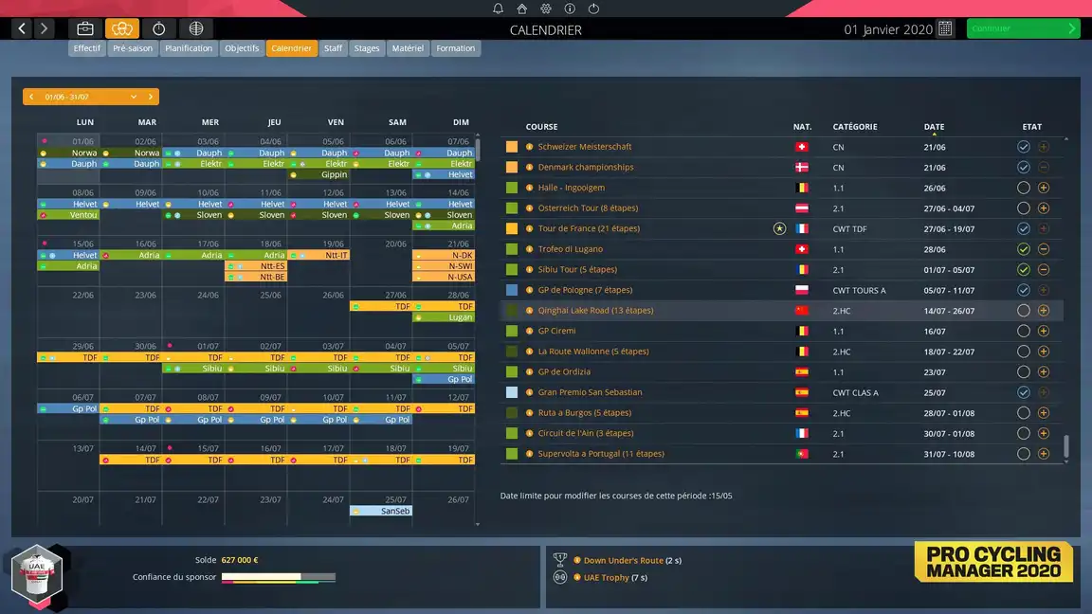
Task: Add Halle - Ingooigem with plus icon
Action: [1043, 188]
